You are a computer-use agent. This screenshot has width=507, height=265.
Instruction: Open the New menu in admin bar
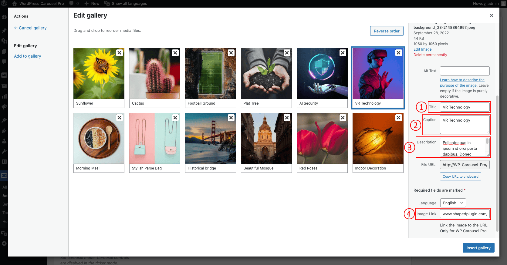(x=92, y=4)
